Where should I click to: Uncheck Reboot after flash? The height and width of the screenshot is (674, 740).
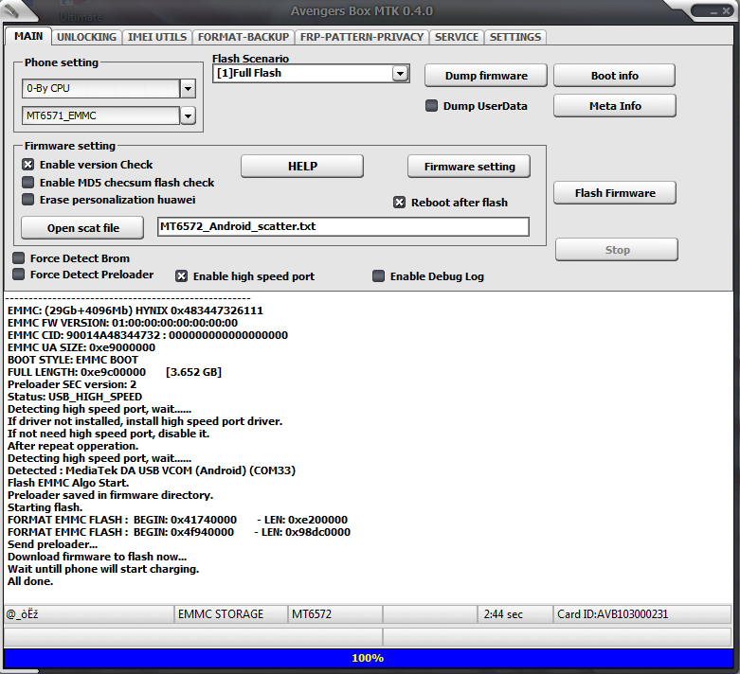[399, 203]
